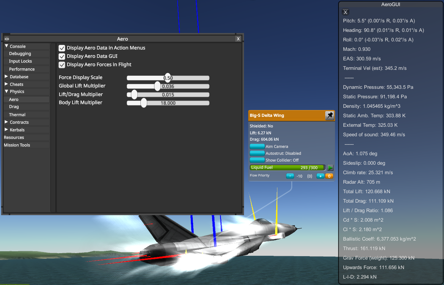Close the AeroGUI panel with X
This screenshot has width=444, height=285.
click(345, 12)
